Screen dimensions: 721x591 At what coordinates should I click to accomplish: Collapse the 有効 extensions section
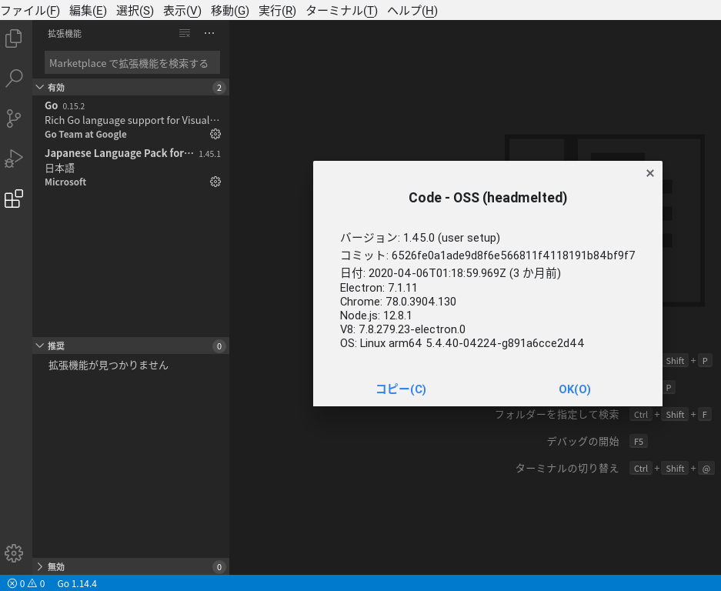point(131,88)
